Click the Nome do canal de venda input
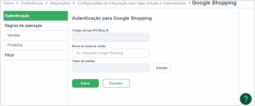 [x=111, y=53]
